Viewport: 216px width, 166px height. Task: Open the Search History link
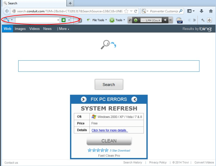click(133, 162)
